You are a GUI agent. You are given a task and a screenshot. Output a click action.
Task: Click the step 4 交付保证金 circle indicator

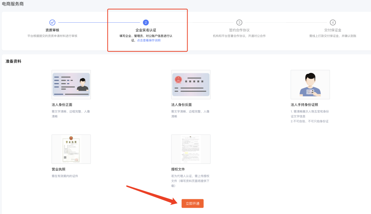pos(333,22)
